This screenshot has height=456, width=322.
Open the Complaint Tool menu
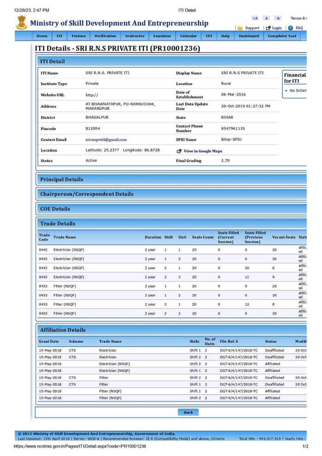click(282, 36)
